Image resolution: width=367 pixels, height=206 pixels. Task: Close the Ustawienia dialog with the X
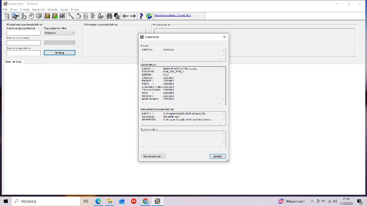pyautogui.click(x=225, y=37)
